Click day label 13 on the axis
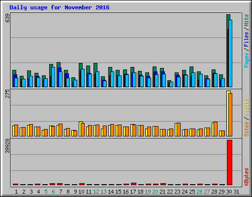252x197 pixels. click(x=103, y=192)
